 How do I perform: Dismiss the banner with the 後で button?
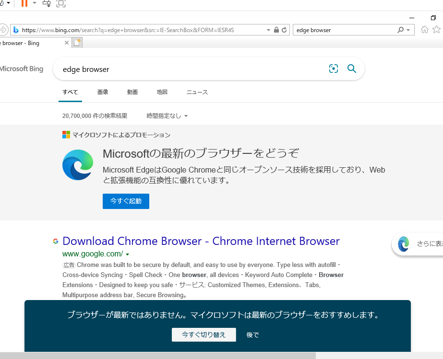point(253,335)
